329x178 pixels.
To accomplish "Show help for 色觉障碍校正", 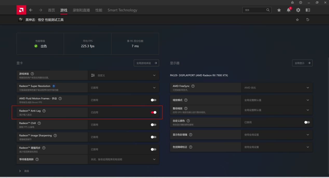I will 191,147.
